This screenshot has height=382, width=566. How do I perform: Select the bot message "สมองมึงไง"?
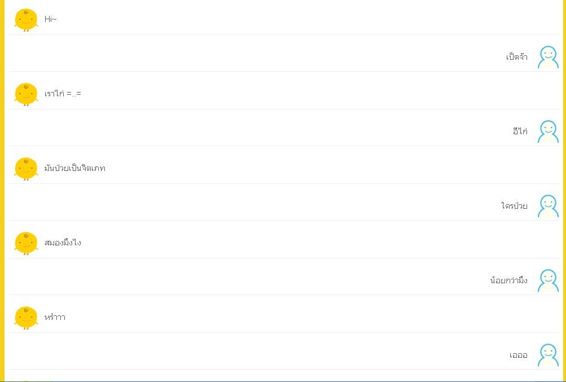click(63, 243)
